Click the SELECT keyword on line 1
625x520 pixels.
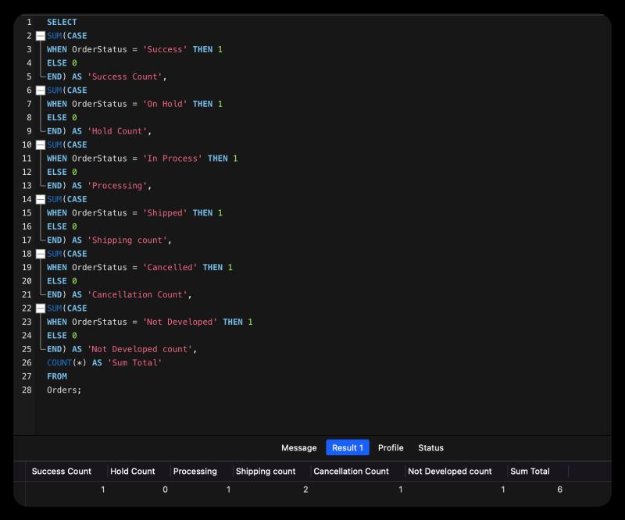(x=62, y=23)
